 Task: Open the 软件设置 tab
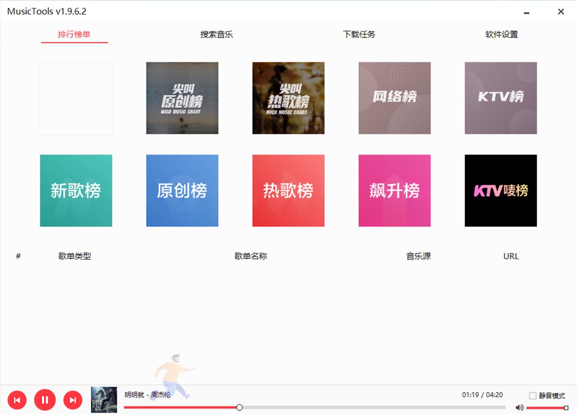click(502, 35)
